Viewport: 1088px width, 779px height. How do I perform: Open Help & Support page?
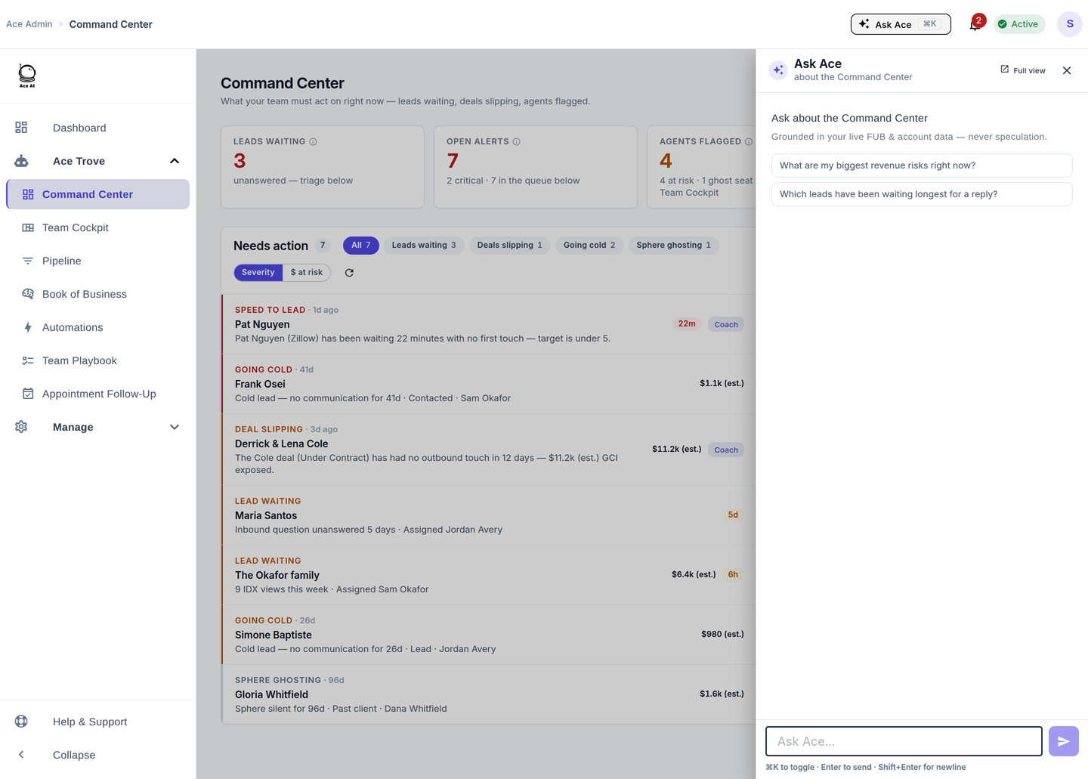click(x=98, y=722)
